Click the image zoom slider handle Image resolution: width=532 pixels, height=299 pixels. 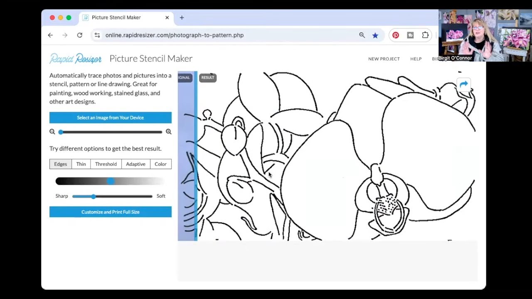click(61, 132)
